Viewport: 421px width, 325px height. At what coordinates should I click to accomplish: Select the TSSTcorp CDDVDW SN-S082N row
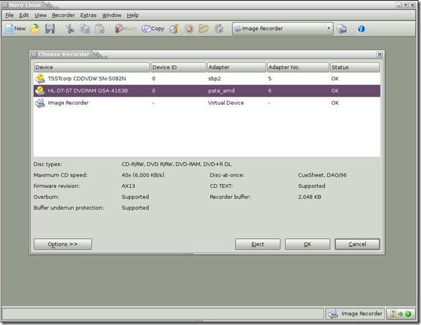point(206,79)
